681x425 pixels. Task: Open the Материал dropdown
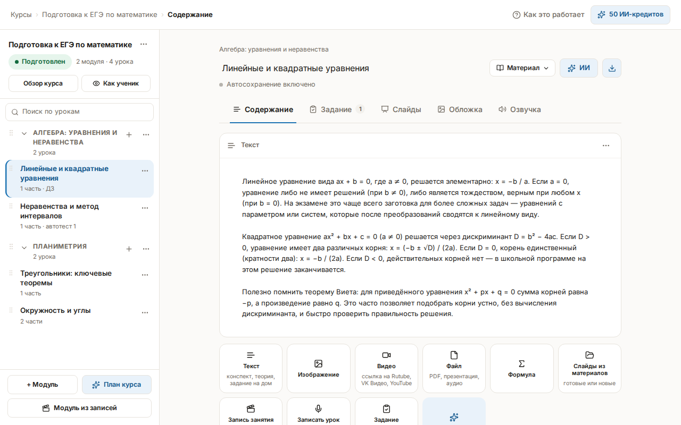tap(522, 68)
